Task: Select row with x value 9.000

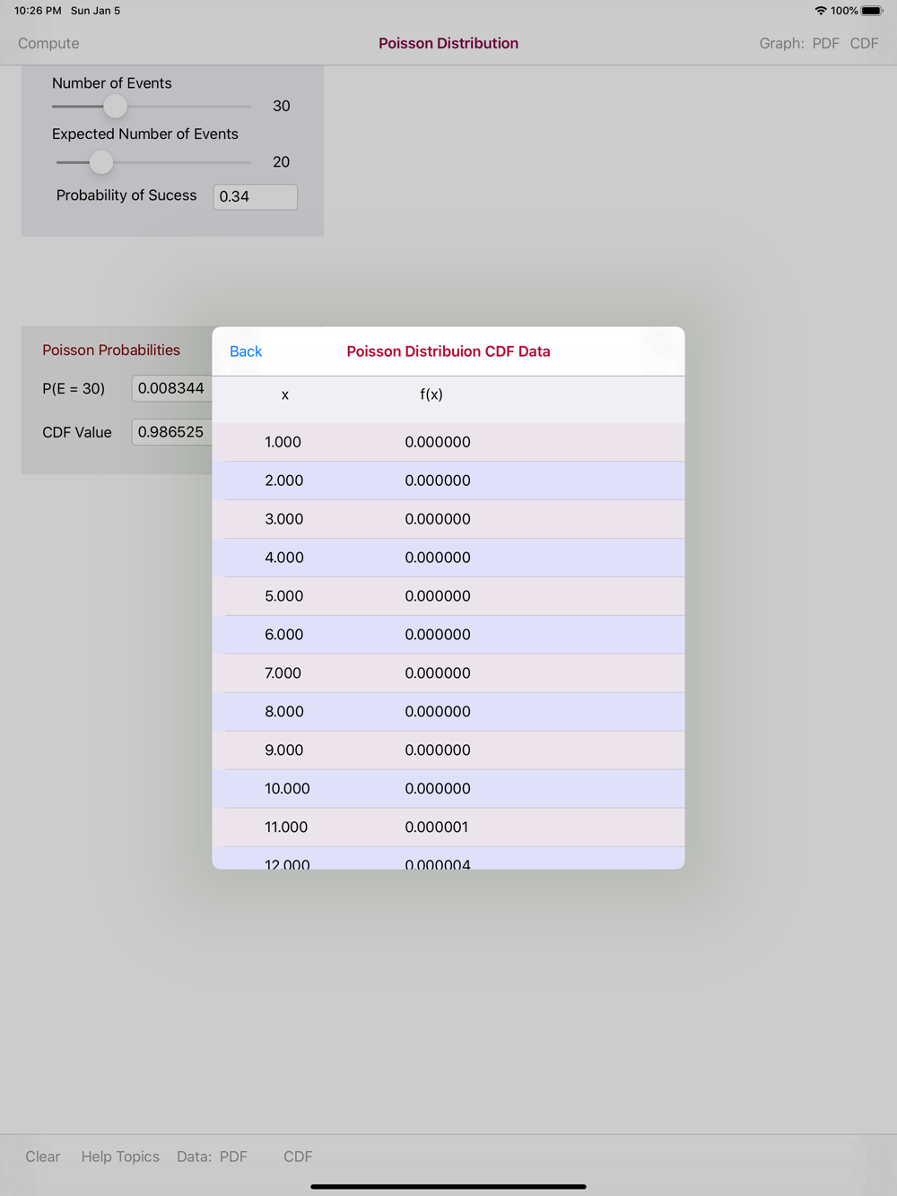Action: 448,750
